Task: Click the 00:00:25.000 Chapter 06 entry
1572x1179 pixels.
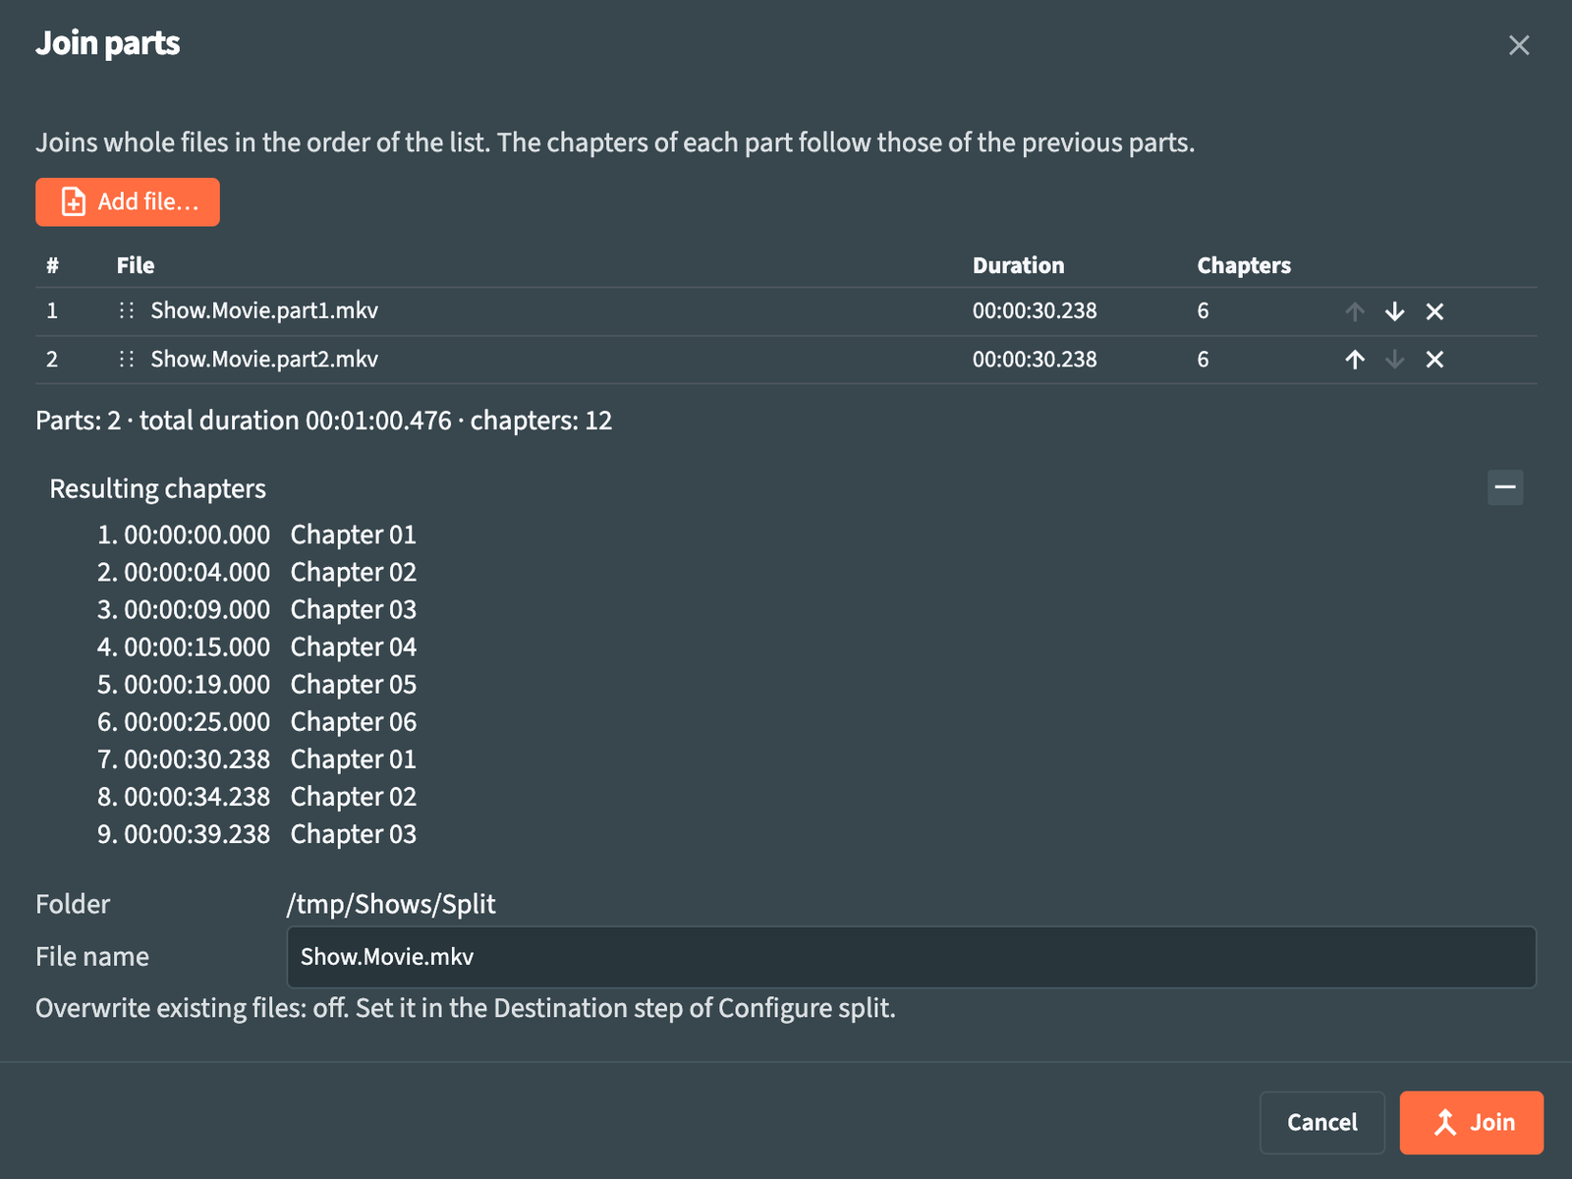Action: [256, 721]
